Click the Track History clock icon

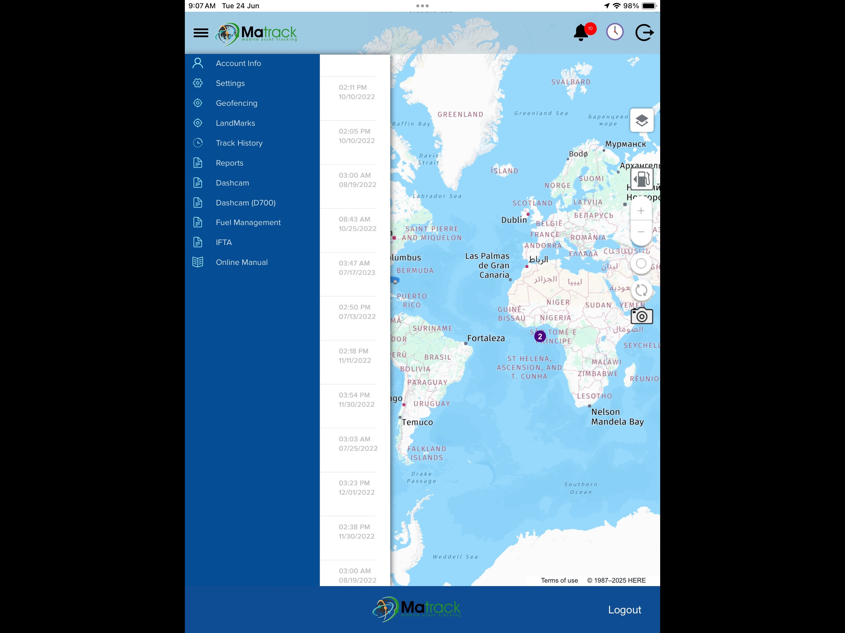pos(197,143)
